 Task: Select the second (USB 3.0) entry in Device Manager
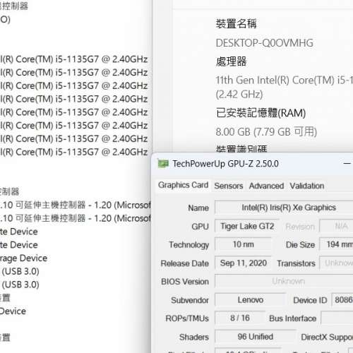pos(20,285)
